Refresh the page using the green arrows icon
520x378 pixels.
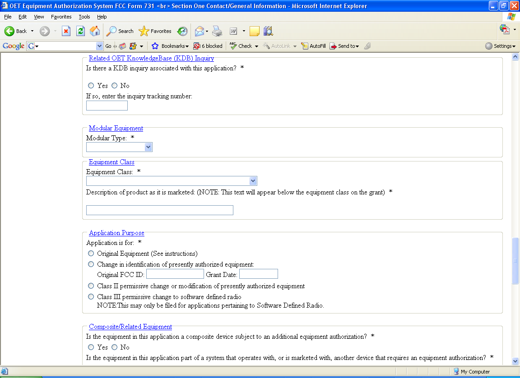click(x=80, y=31)
